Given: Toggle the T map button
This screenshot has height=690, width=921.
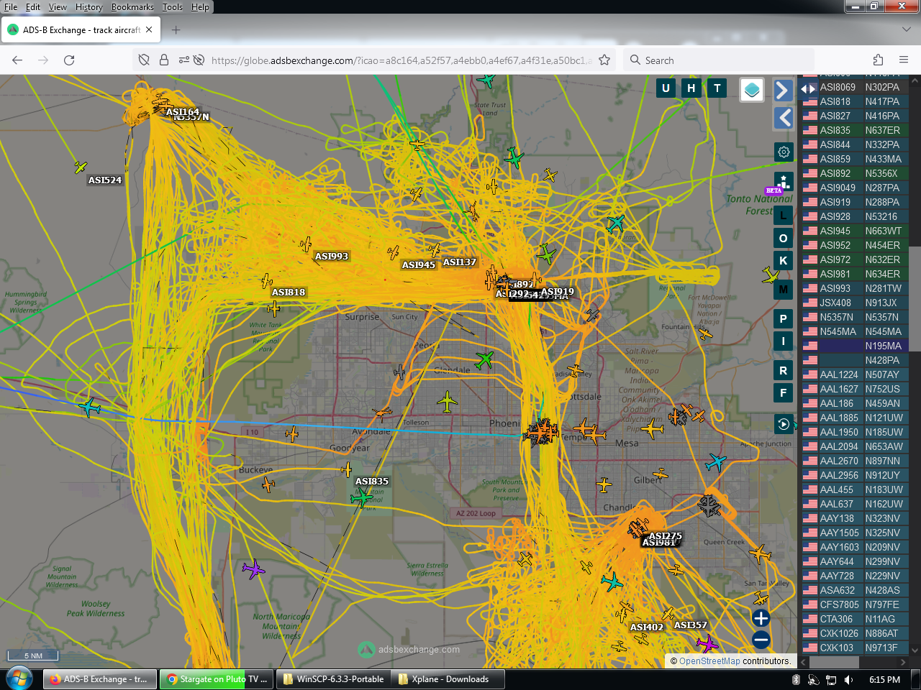Looking at the screenshot, I should (x=717, y=88).
